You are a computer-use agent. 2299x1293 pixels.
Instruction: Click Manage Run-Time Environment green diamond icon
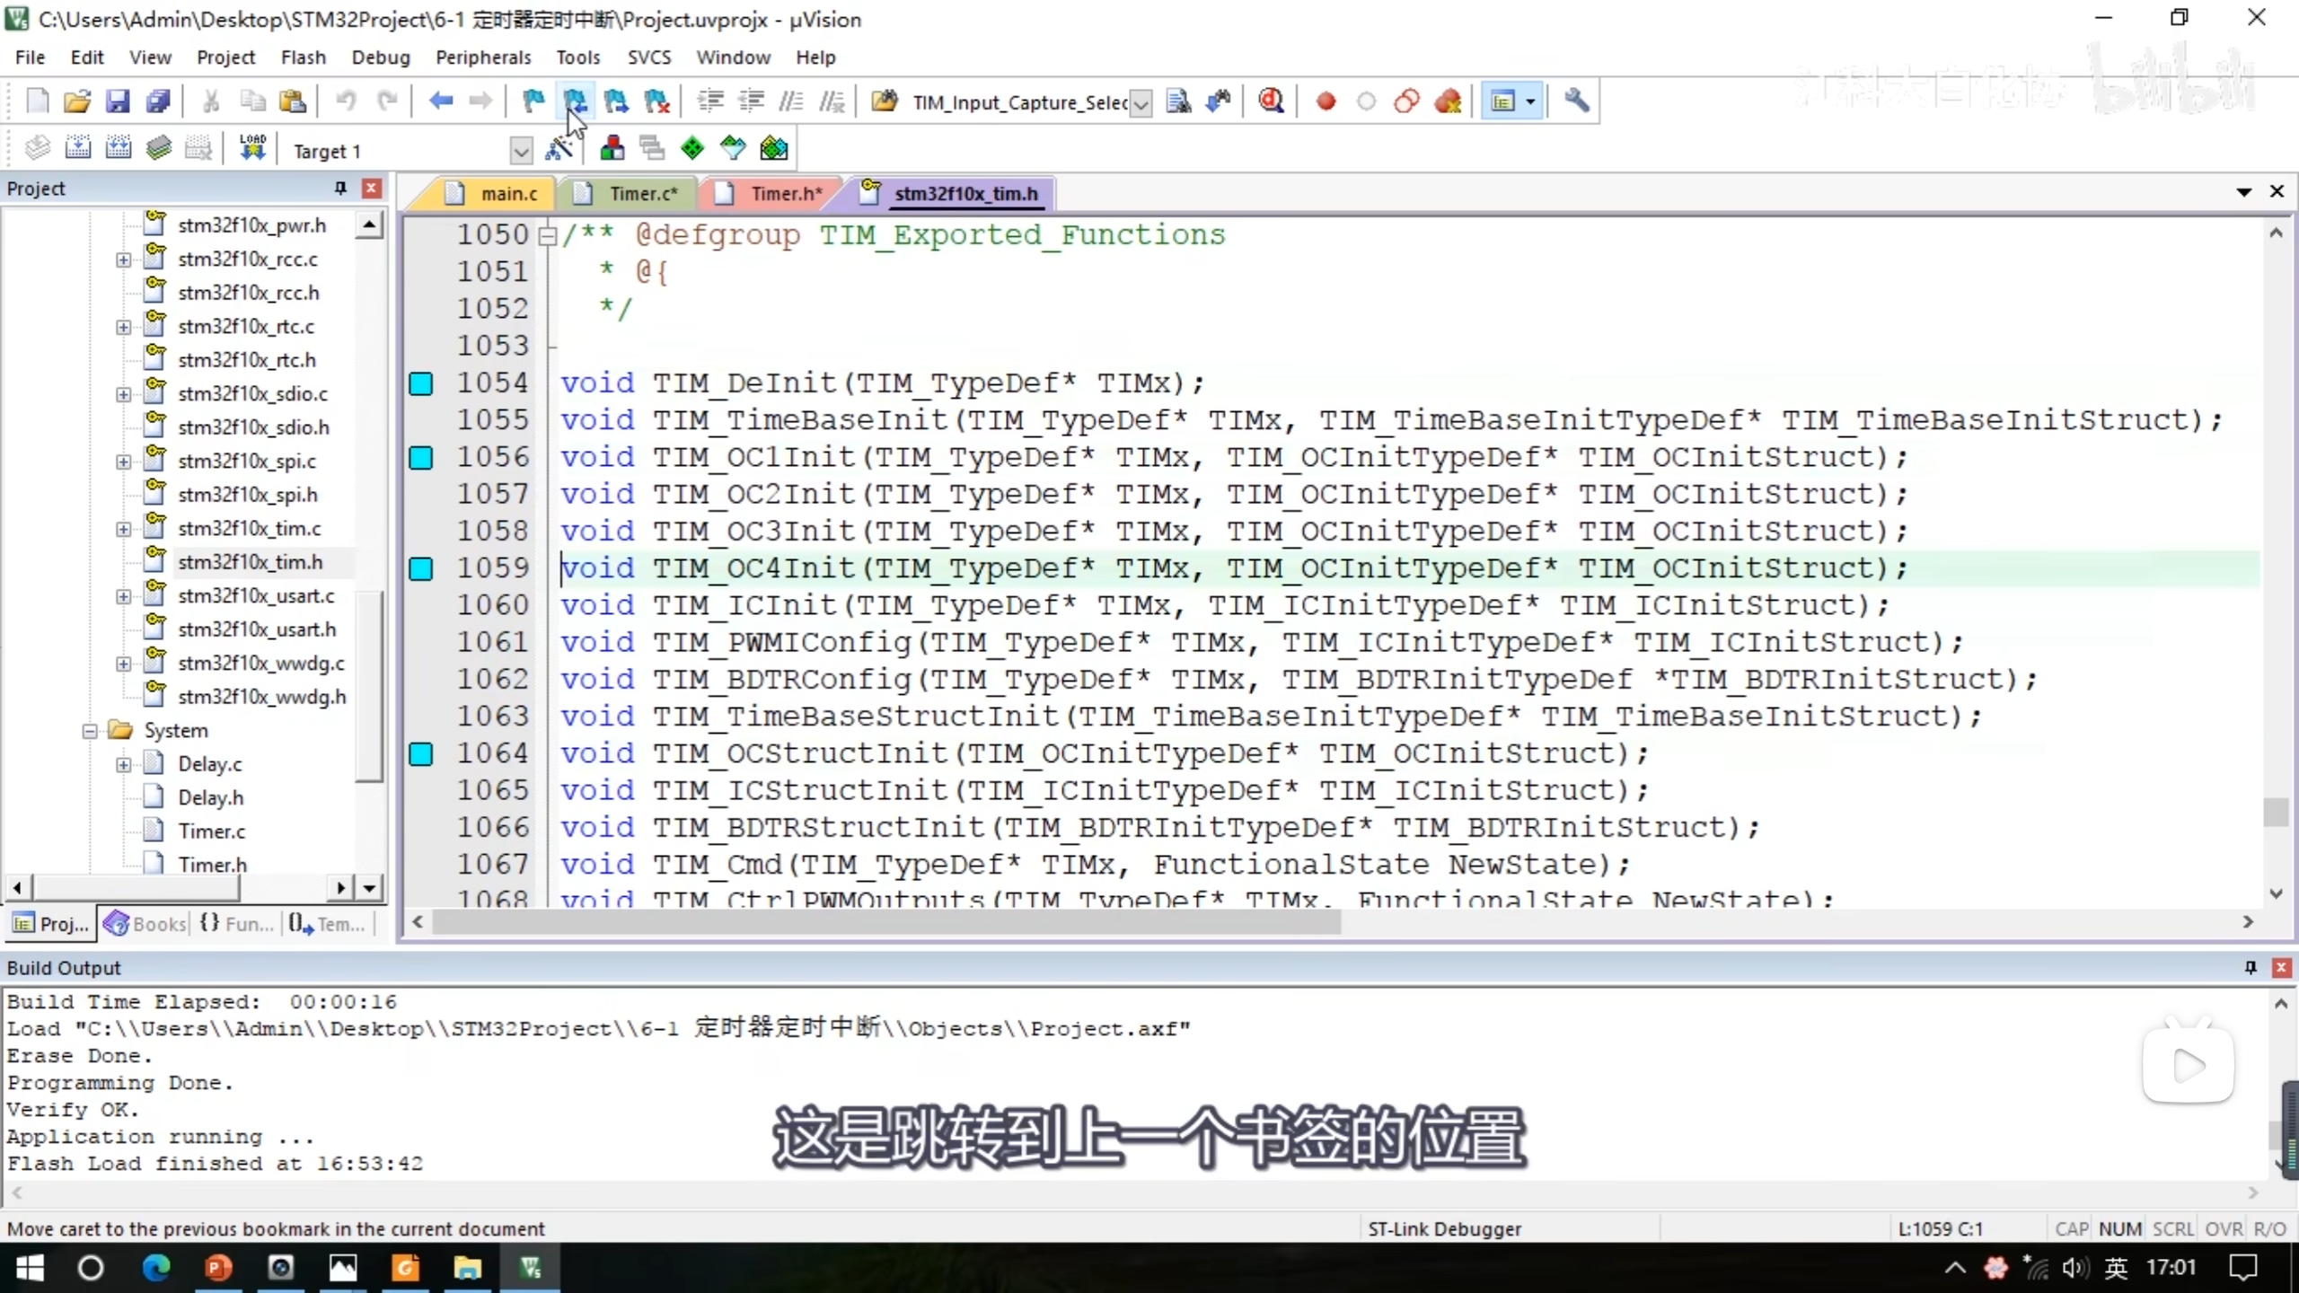pyautogui.click(x=691, y=149)
